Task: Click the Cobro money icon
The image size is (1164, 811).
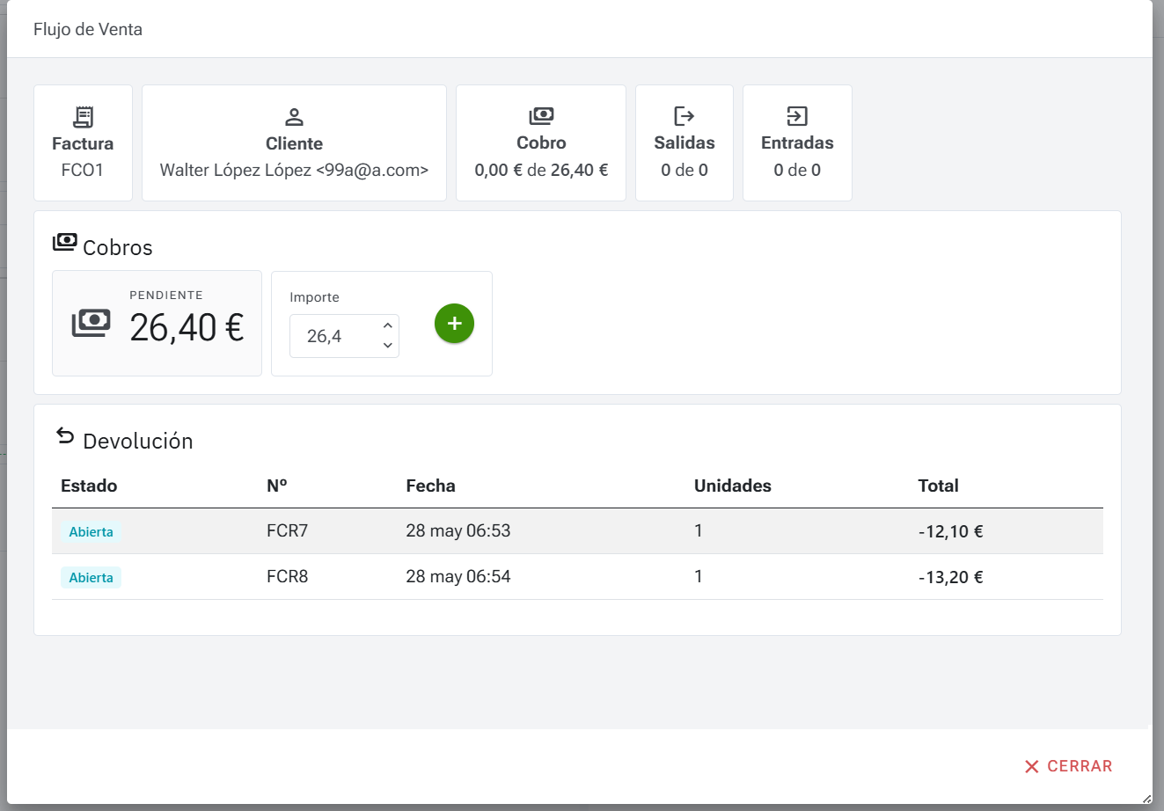Action: click(x=541, y=115)
